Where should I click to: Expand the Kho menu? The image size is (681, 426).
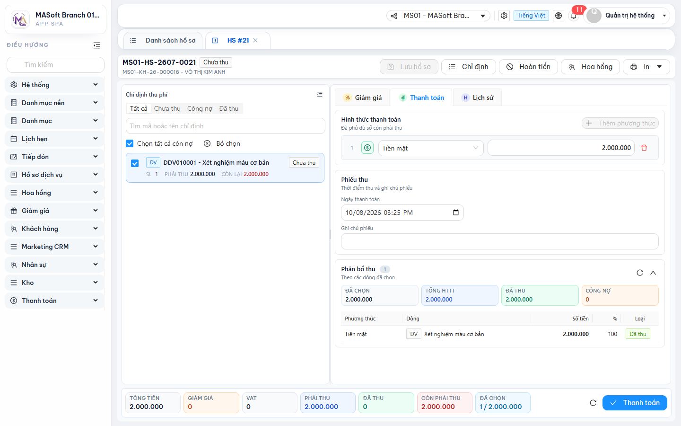54,283
